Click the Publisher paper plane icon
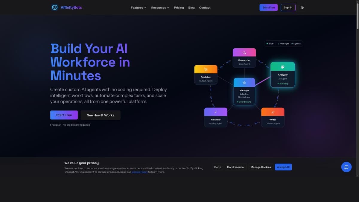This screenshot has width=359, height=202. [206, 69]
